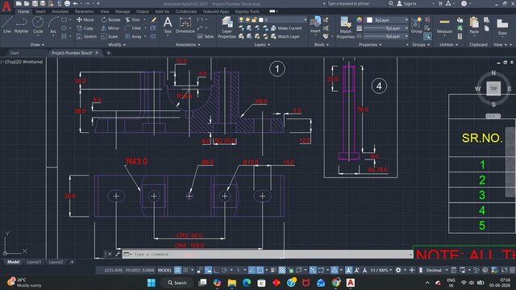Click Plot printer icon in quick access toolbar
Viewport: 516px width, 290px height.
tap(67, 3)
